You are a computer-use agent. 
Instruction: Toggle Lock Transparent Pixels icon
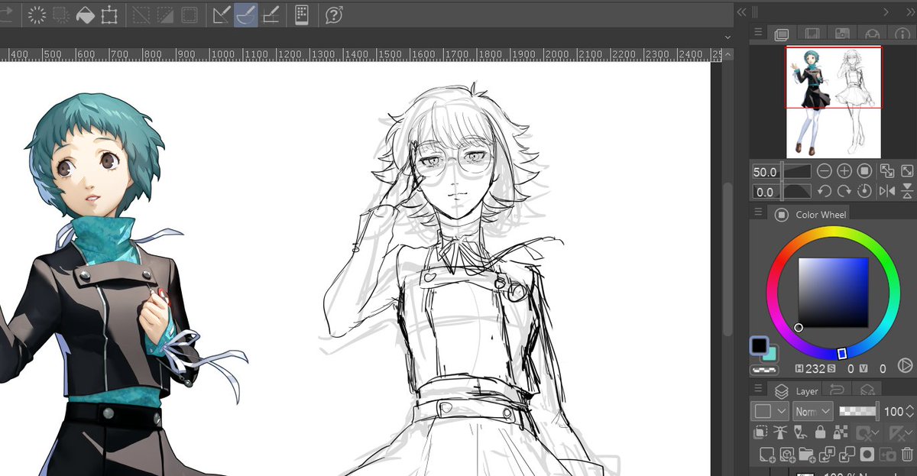[x=840, y=432]
